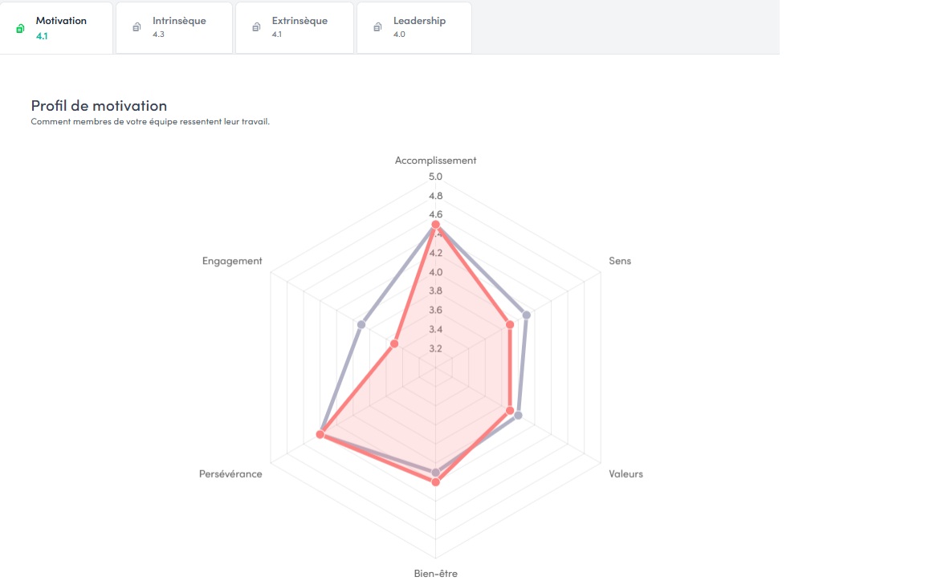925x581 pixels.
Task: Click the icon beside Intrinsèque
Action: coord(137,27)
